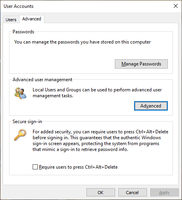Select the Advanced tab

coord(32,19)
